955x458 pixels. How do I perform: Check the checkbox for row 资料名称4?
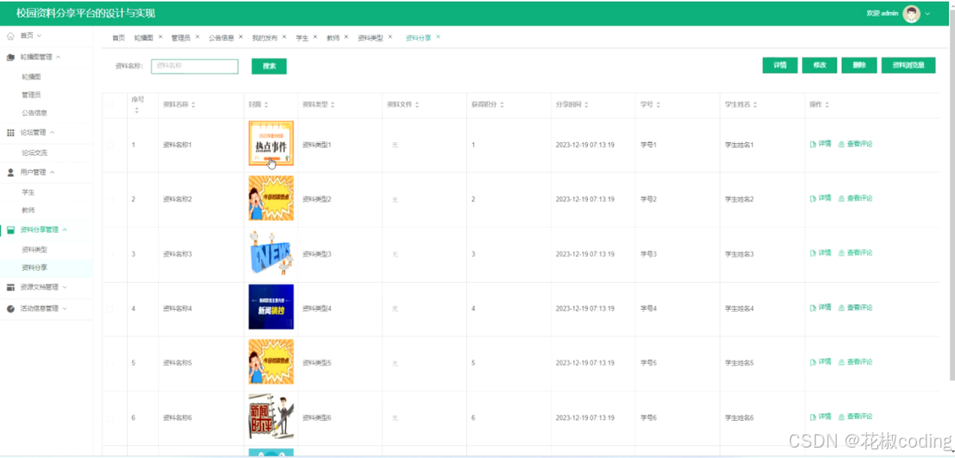click(111, 309)
